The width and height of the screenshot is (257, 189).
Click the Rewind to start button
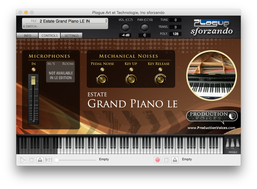tap(49, 160)
